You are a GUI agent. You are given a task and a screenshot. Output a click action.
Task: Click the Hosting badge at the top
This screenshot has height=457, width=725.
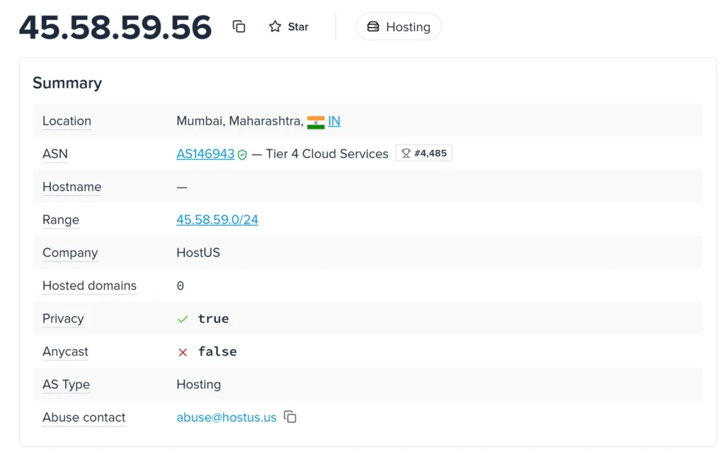pyautogui.click(x=399, y=27)
